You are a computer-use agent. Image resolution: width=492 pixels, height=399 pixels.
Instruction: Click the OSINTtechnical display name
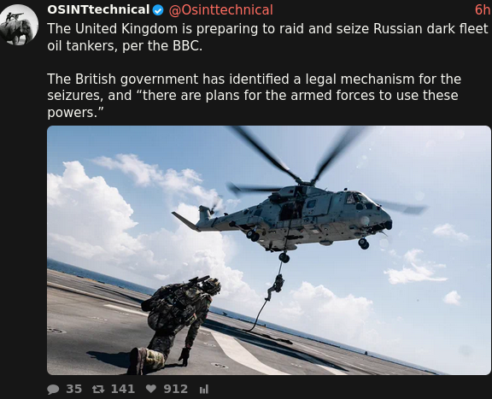coord(98,9)
